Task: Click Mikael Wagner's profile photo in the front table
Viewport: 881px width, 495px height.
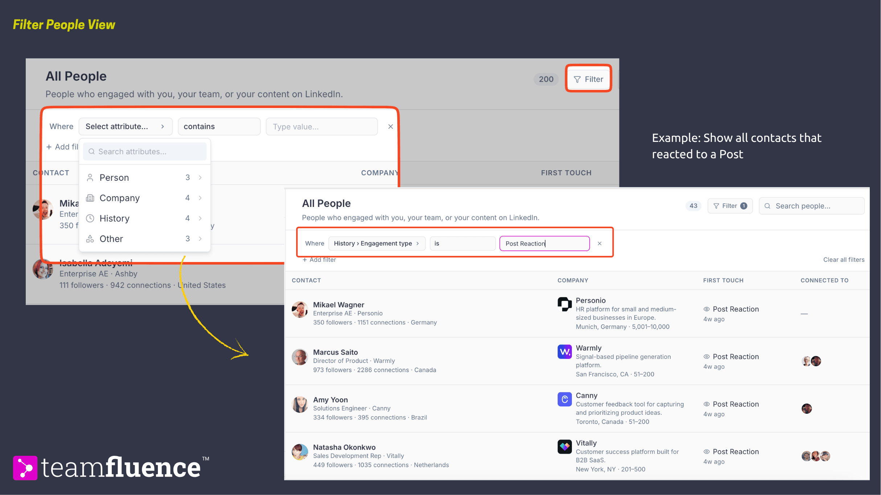Action: [x=300, y=310]
